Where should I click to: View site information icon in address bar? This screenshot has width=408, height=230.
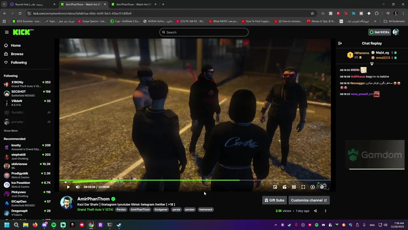(x=29, y=13)
